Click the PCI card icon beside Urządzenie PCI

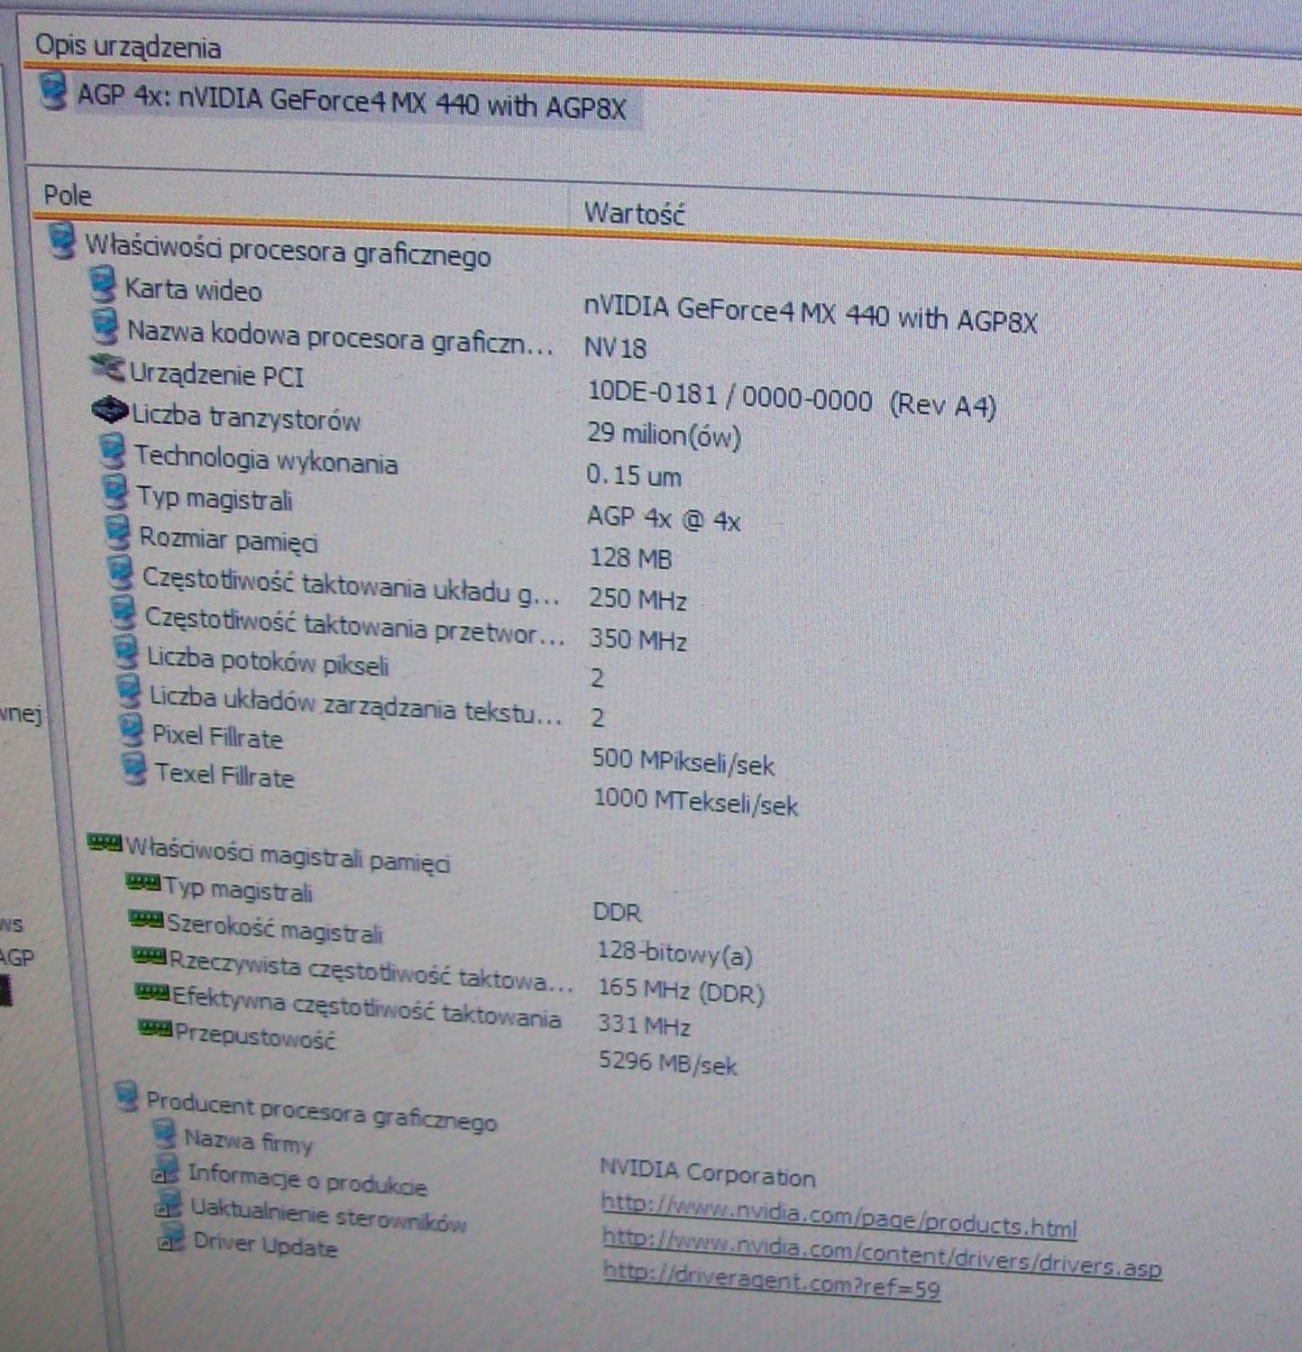(x=107, y=367)
